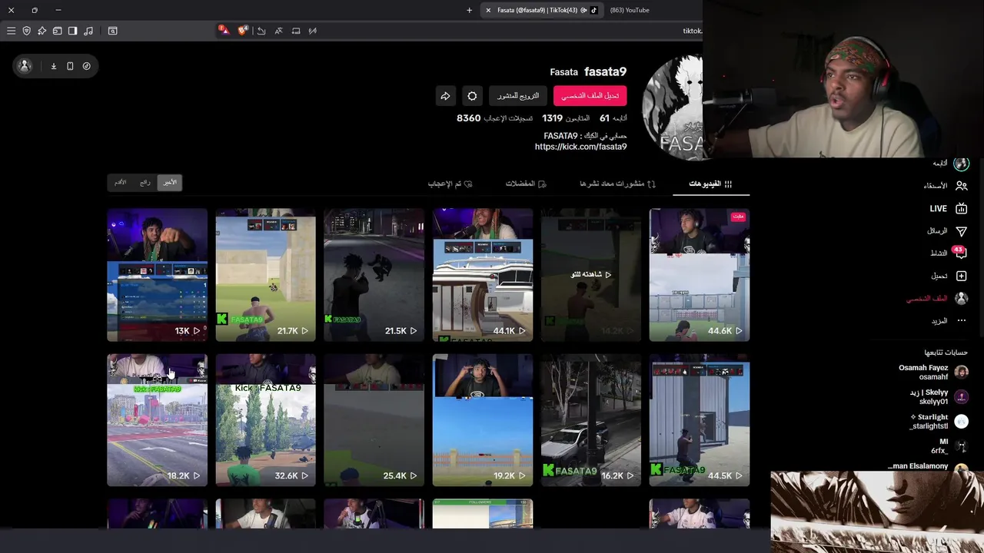Click the download app icon
Viewport: 984px width, 553px height.
click(54, 66)
